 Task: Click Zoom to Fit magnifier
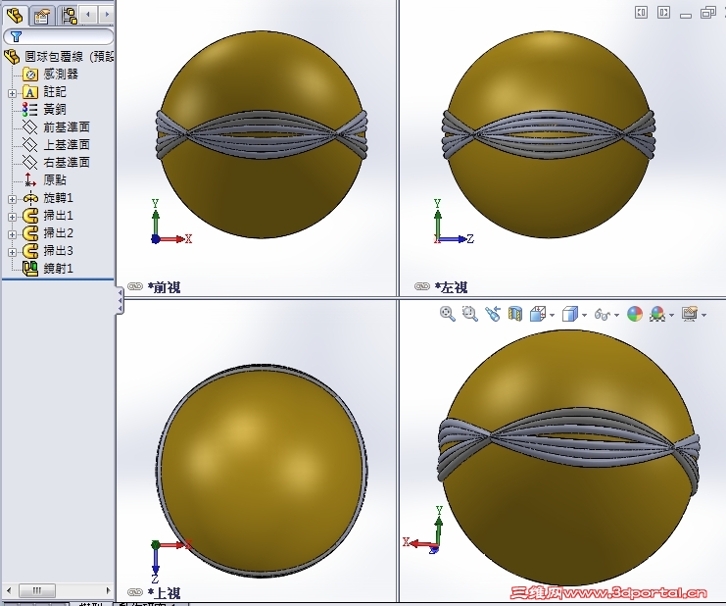(448, 314)
